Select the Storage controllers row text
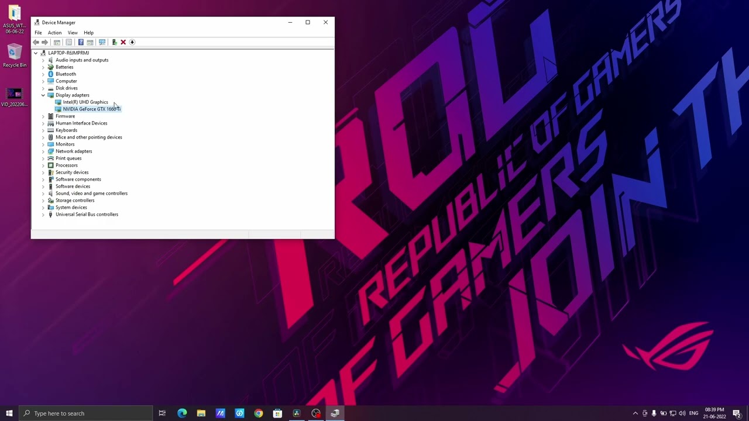 coord(75,201)
